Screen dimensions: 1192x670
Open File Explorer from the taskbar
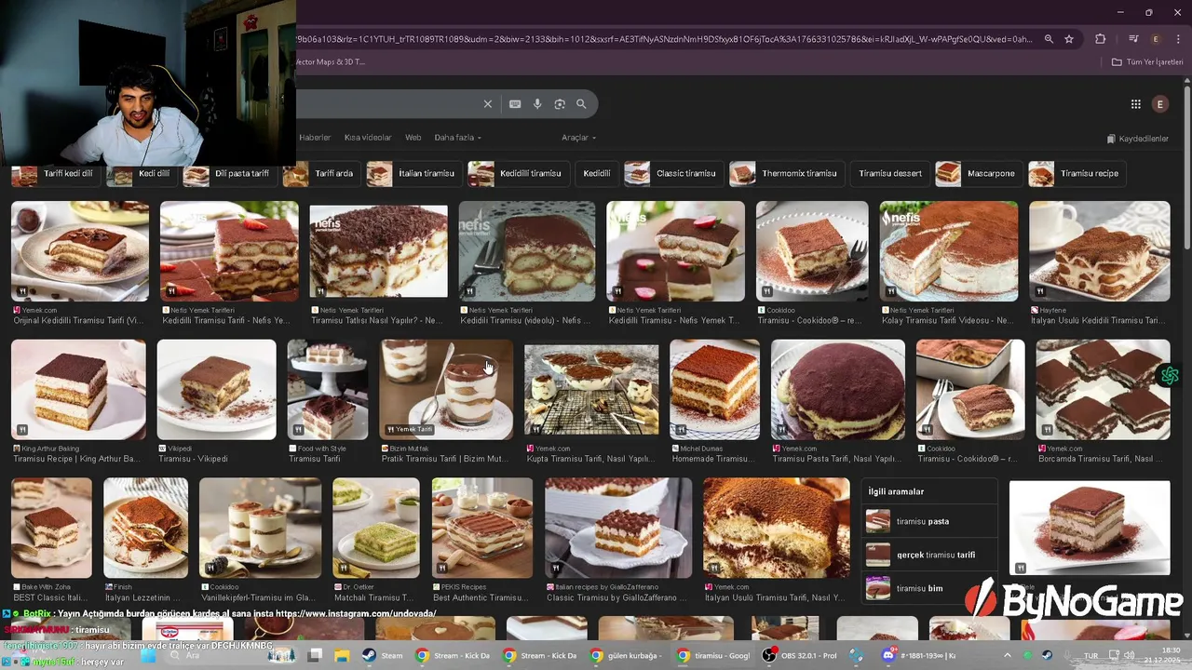point(340,655)
